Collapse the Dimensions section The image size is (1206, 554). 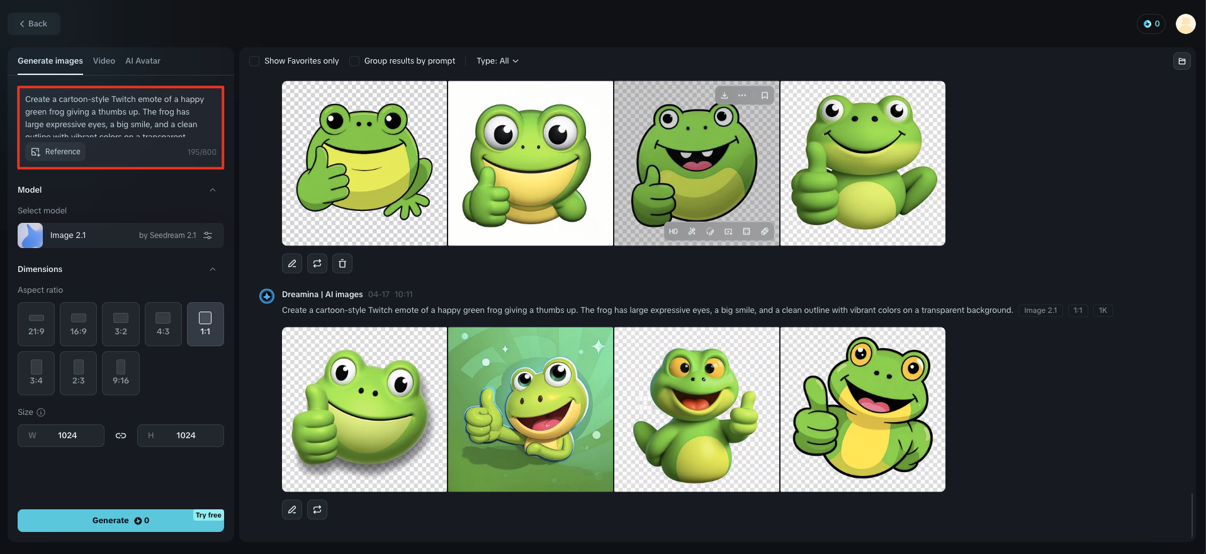pos(213,269)
